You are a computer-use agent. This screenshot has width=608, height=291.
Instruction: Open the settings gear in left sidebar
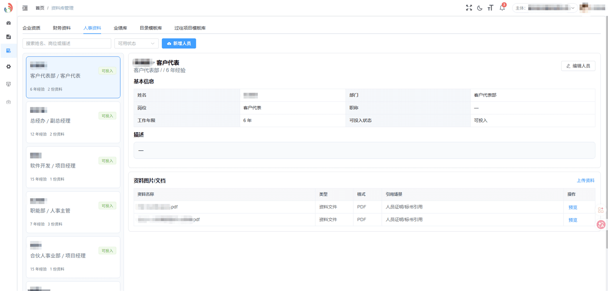coord(8,67)
